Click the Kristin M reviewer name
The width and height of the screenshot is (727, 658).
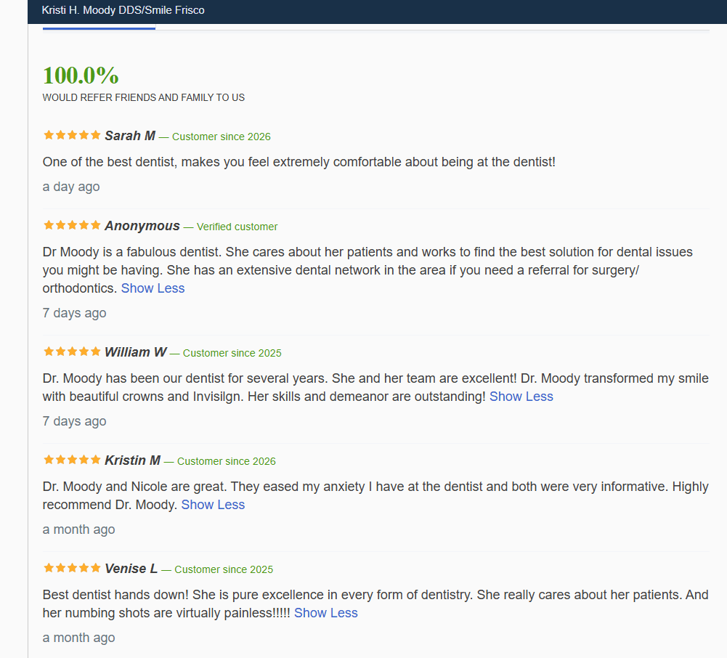point(133,460)
